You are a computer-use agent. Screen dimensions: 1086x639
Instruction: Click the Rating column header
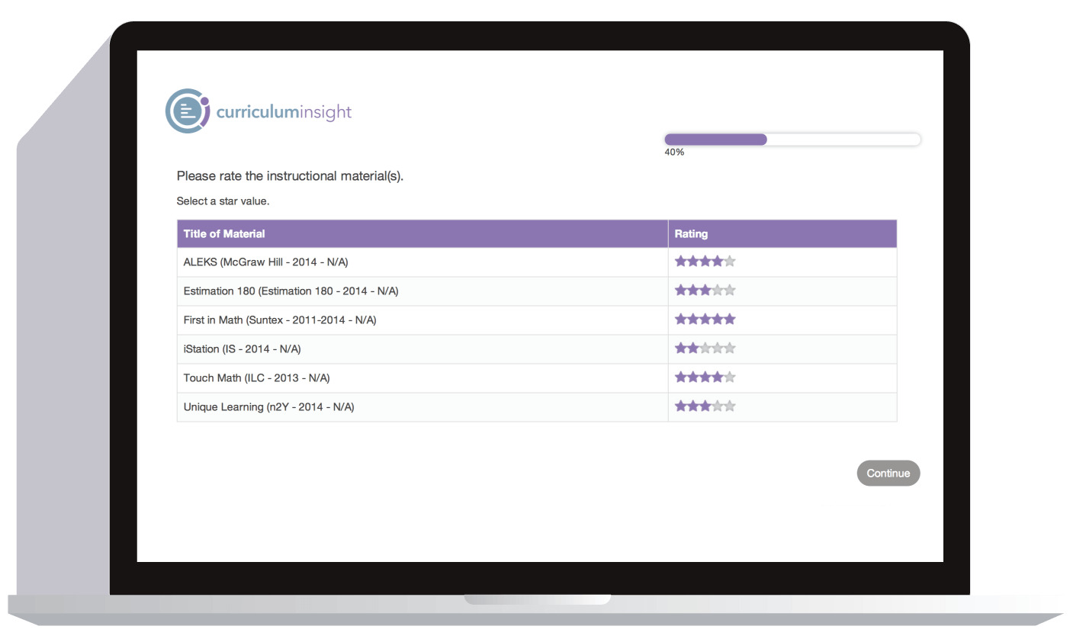click(x=782, y=234)
